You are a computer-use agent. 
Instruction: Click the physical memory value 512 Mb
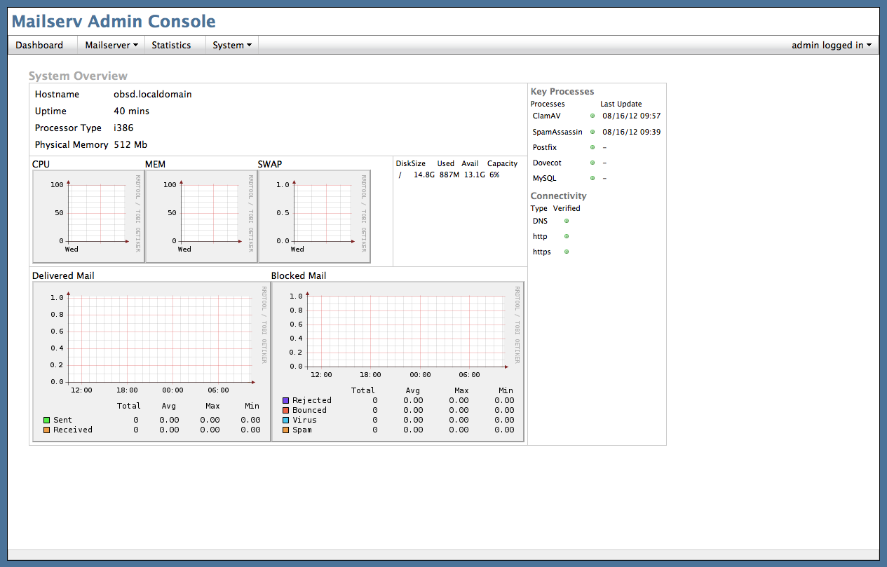coord(130,144)
